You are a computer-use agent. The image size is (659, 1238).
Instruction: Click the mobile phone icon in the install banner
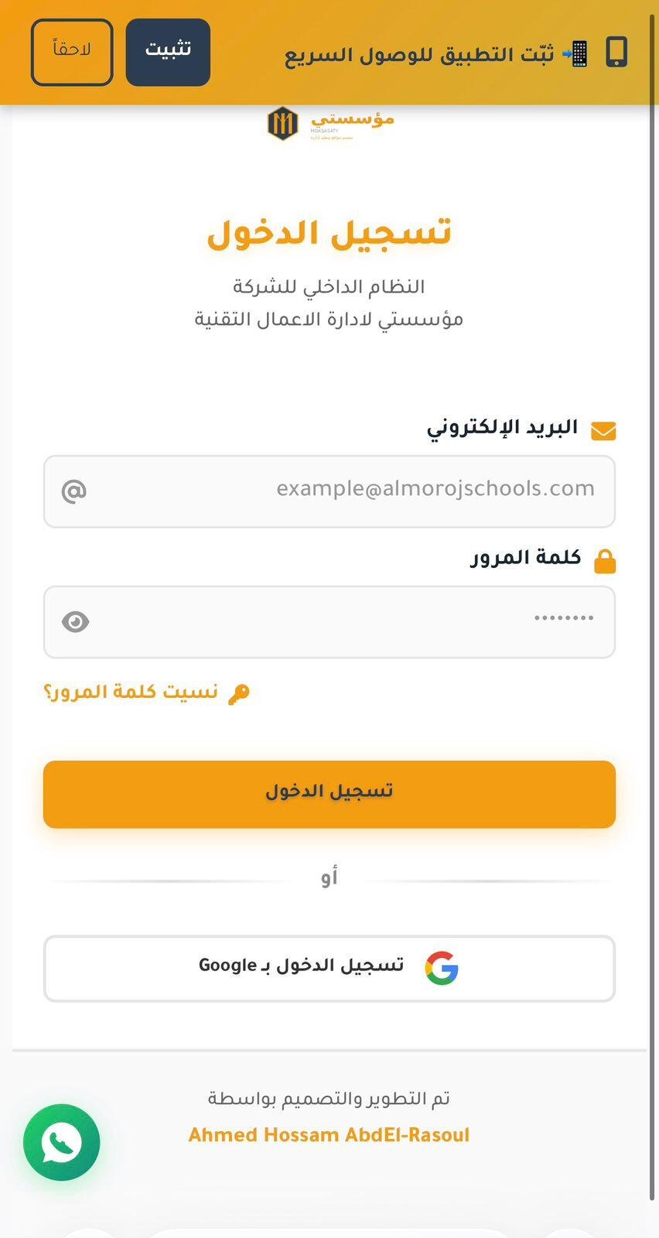click(616, 52)
